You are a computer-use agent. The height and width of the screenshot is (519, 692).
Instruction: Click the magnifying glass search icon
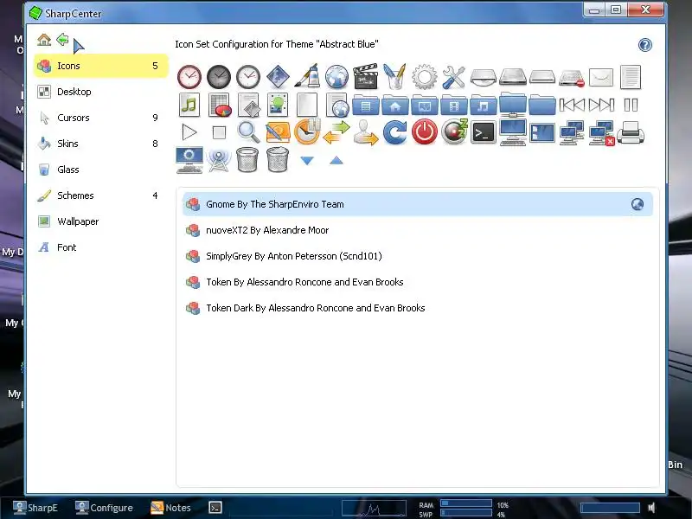(248, 132)
